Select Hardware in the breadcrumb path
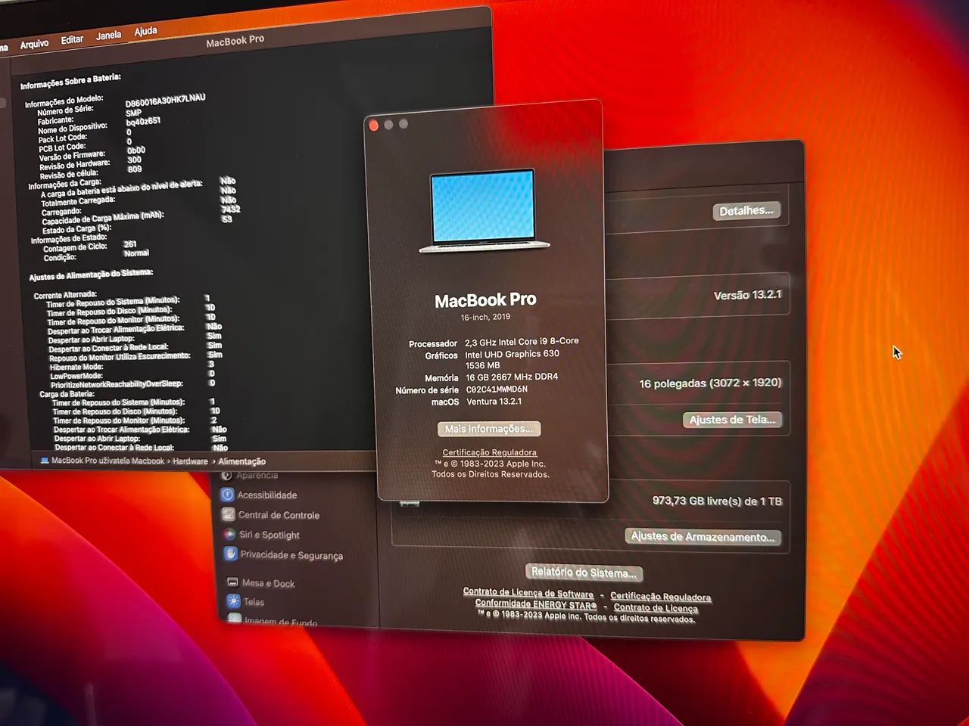Image resolution: width=969 pixels, height=726 pixels. 189,461
